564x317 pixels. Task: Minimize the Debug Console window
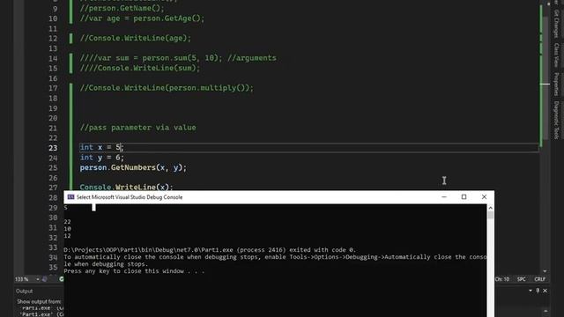click(444, 197)
